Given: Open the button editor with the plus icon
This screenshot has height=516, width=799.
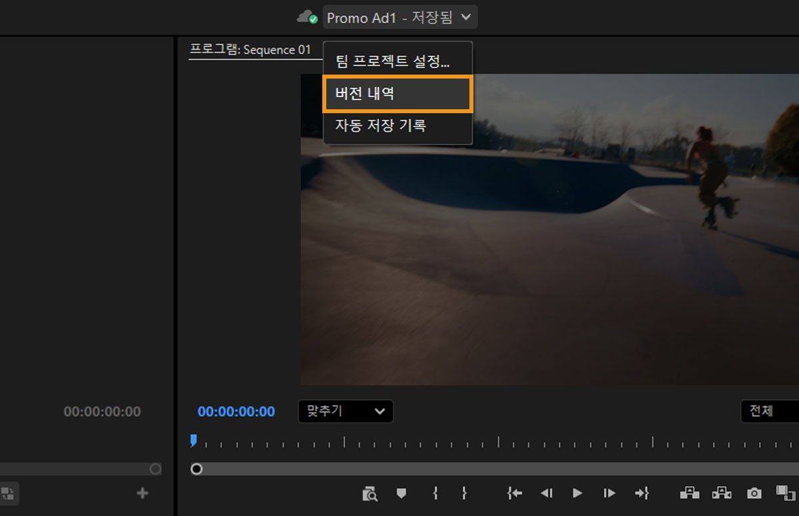Looking at the screenshot, I should (142, 493).
